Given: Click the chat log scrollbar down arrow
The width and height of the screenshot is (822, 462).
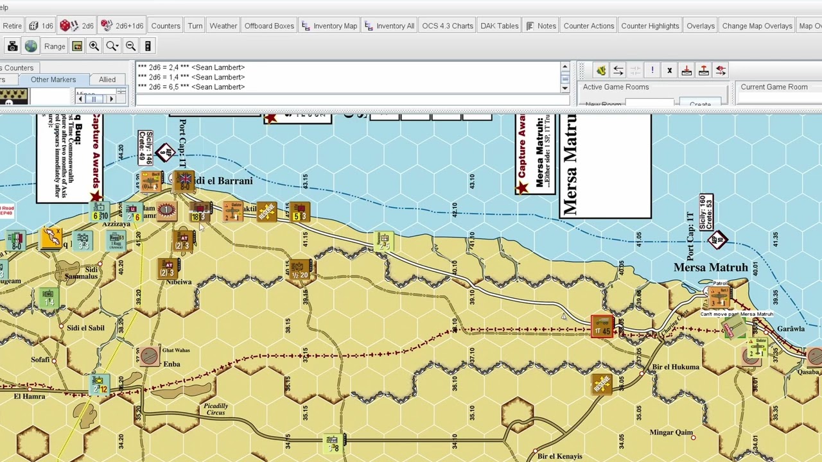Looking at the screenshot, I should [x=564, y=88].
